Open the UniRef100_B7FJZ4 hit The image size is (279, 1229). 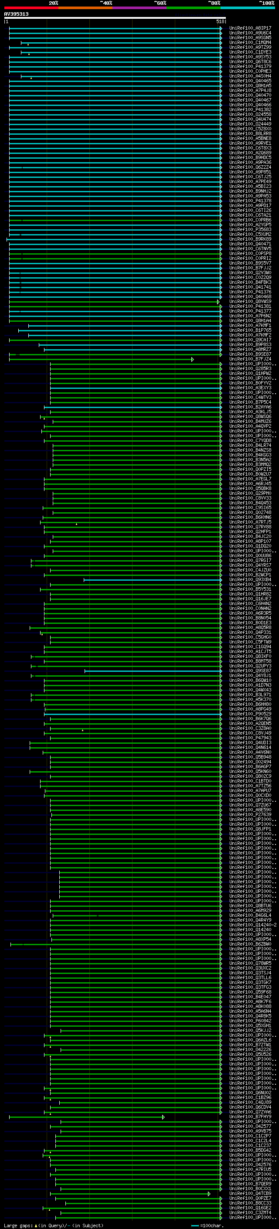click(x=250, y=359)
